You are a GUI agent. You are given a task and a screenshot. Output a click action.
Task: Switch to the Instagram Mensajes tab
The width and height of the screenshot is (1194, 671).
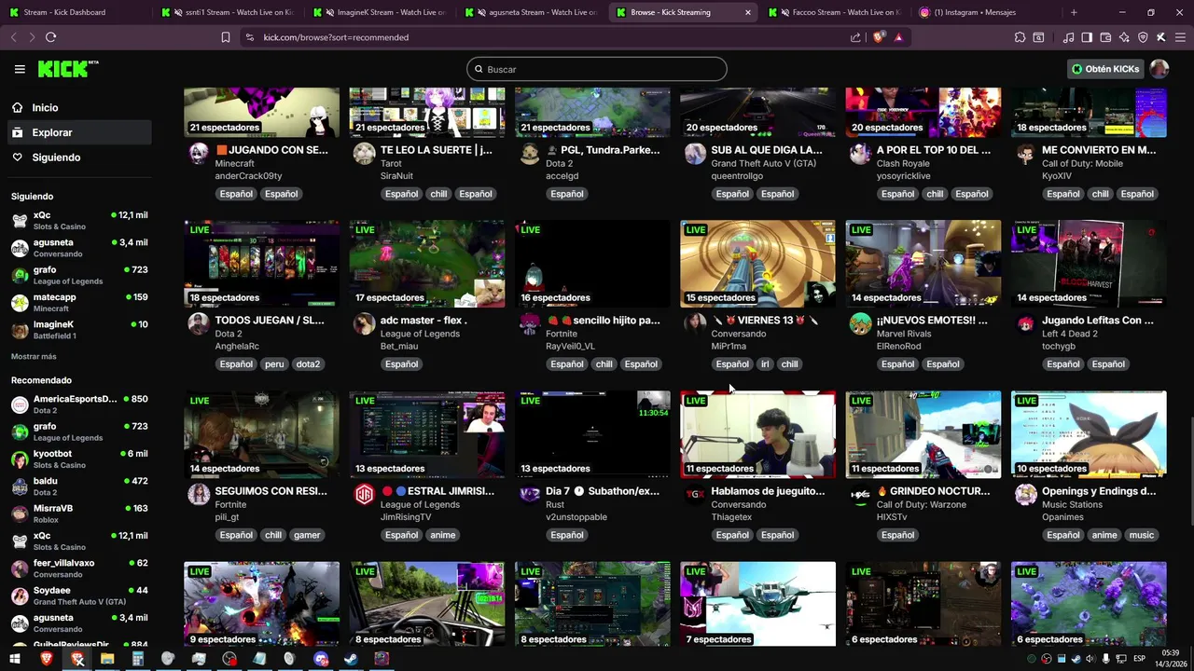point(988,12)
